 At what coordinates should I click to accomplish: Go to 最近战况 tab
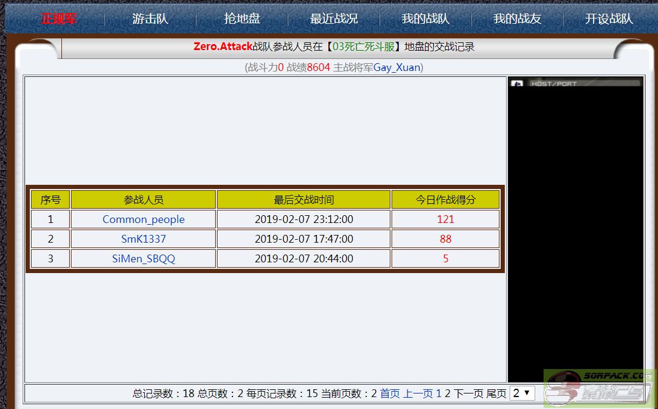[x=334, y=19]
